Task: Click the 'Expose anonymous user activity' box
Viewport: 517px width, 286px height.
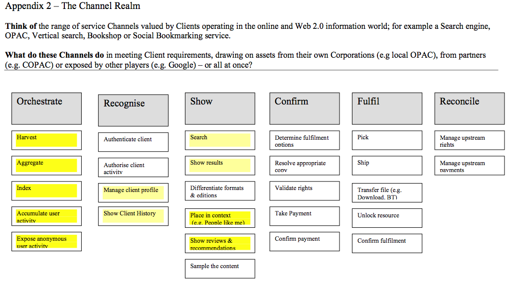Action: [x=46, y=242]
